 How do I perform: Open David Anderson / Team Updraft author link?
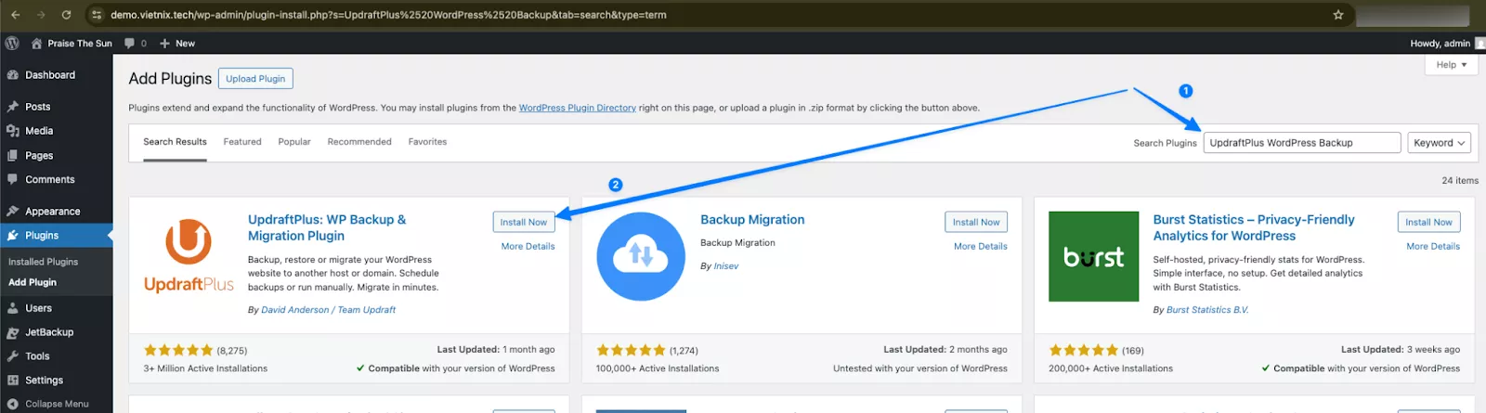[x=328, y=310]
